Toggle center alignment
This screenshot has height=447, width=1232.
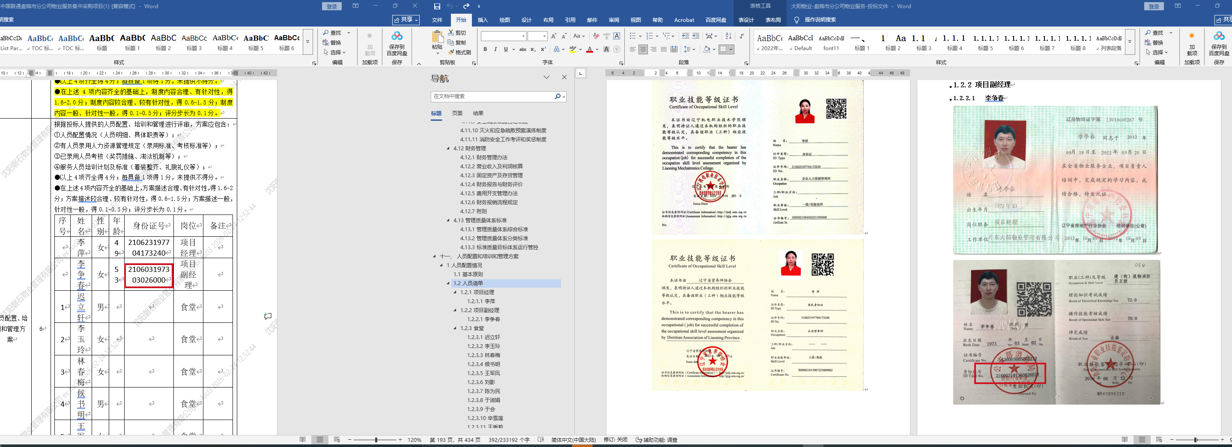click(643, 49)
